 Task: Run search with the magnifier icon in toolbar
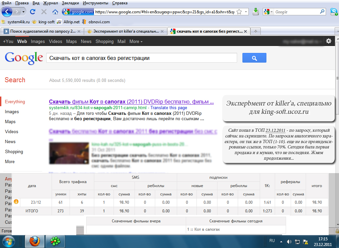pos(322,11)
